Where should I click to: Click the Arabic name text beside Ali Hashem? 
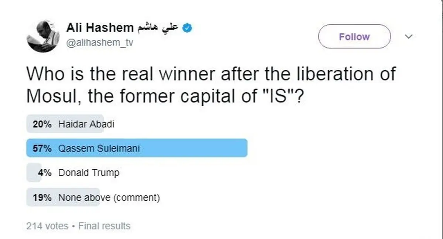click(x=158, y=27)
